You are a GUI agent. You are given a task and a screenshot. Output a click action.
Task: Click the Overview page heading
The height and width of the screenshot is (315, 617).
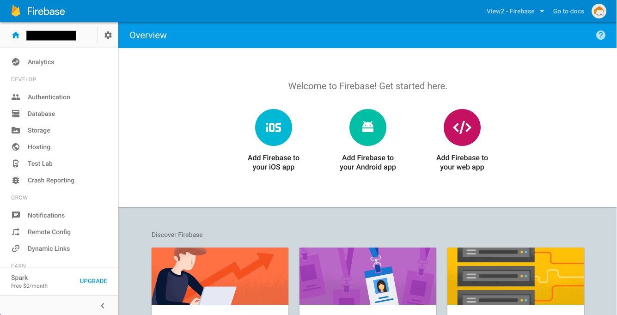148,35
